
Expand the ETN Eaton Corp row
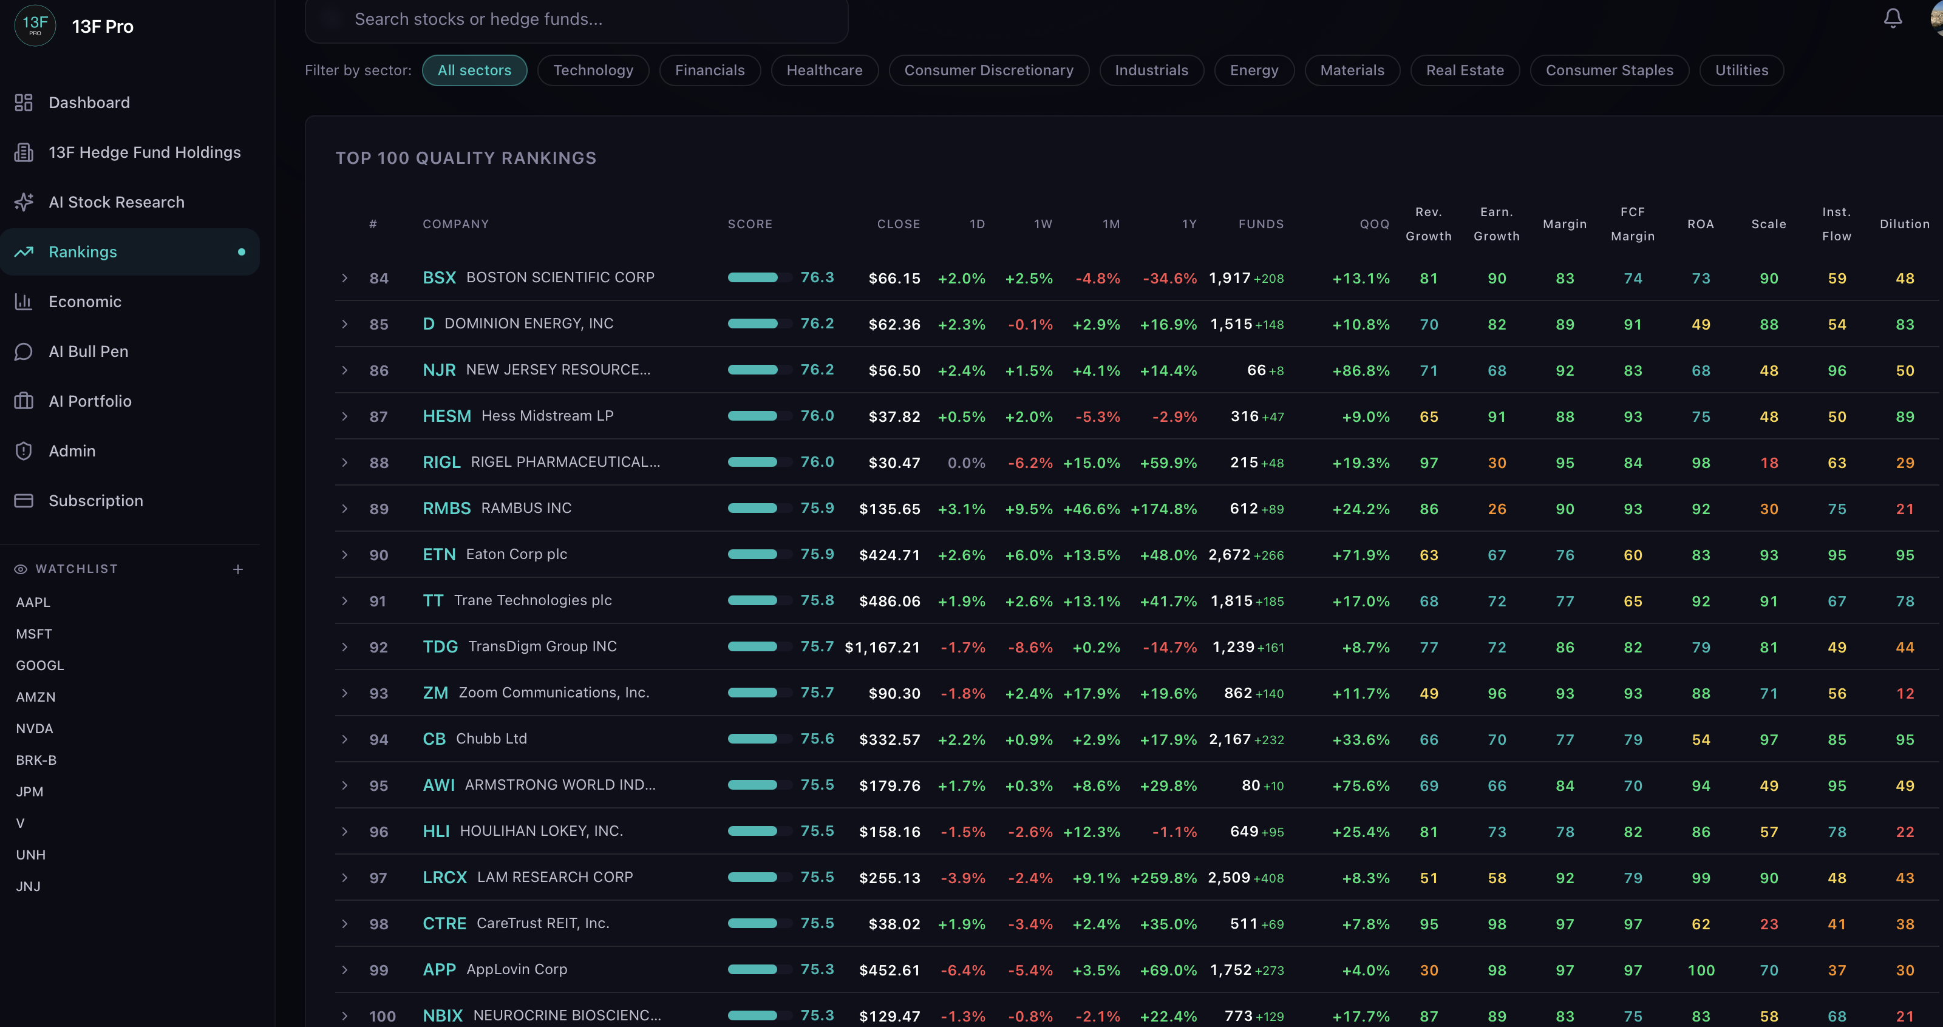point(345,555)
